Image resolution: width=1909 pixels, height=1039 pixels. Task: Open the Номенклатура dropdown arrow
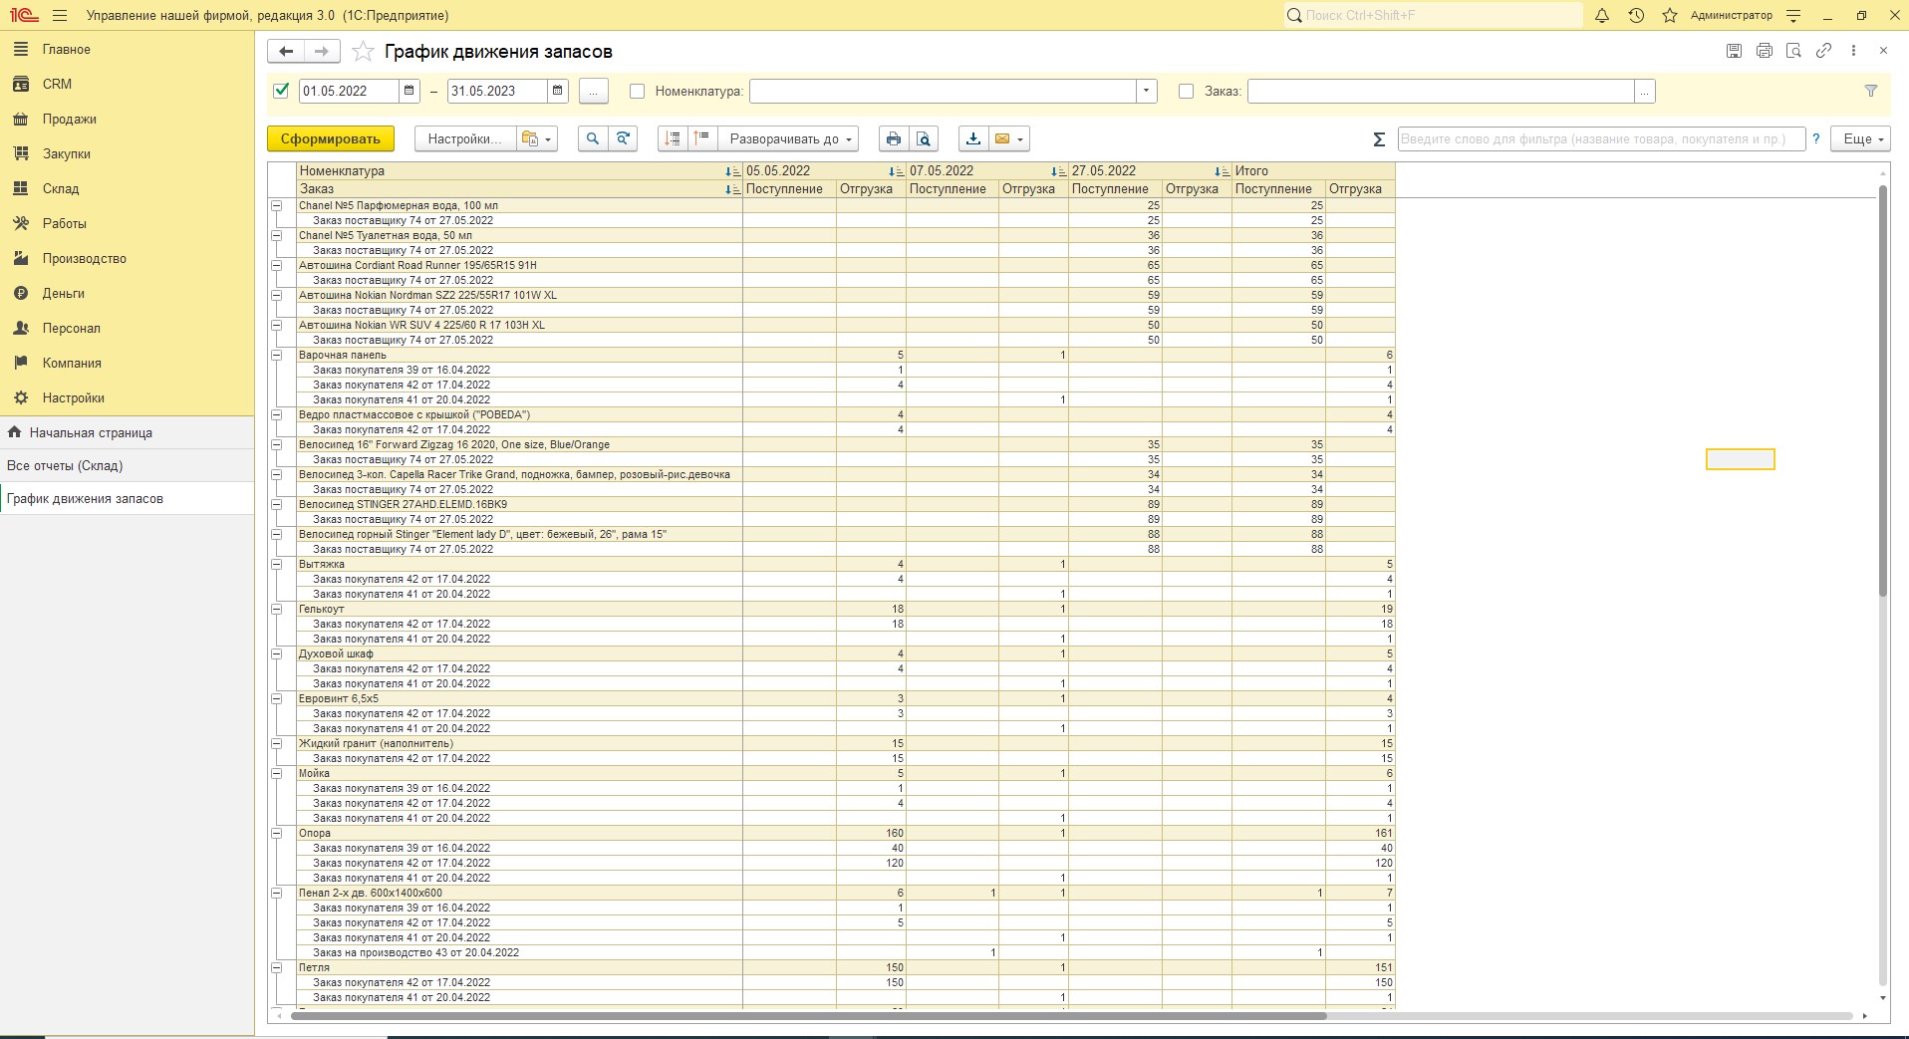pyautogui.click(x=1146, y=91)
